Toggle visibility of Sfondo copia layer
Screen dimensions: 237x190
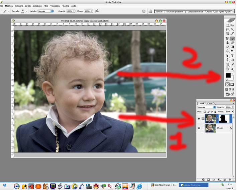199,118
